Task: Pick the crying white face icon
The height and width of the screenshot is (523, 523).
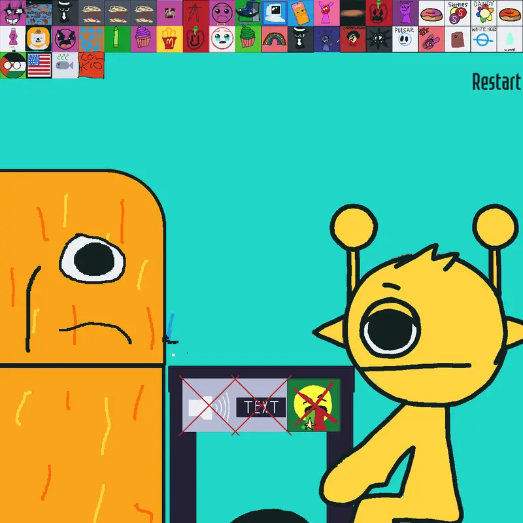Action: (x=222, y=39)
